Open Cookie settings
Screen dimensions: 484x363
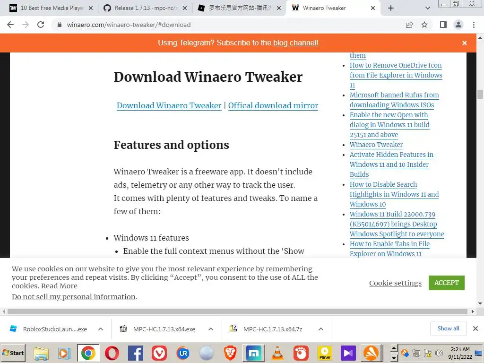[x=395, y=283]
